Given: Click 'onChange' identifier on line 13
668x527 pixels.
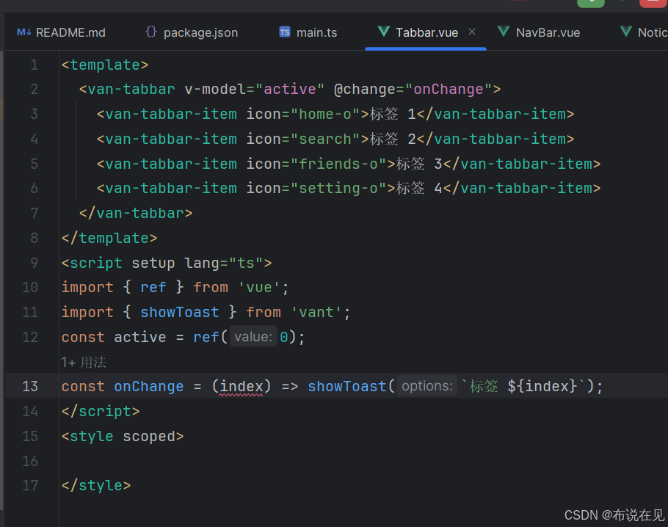Looking at the screenshot, I should tap(149, 386).
